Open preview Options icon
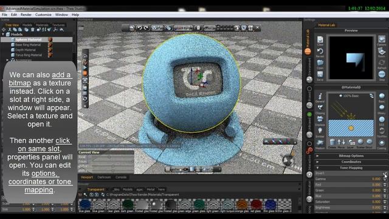This screenshot has height=219, width=389. (x=382, y=39)
